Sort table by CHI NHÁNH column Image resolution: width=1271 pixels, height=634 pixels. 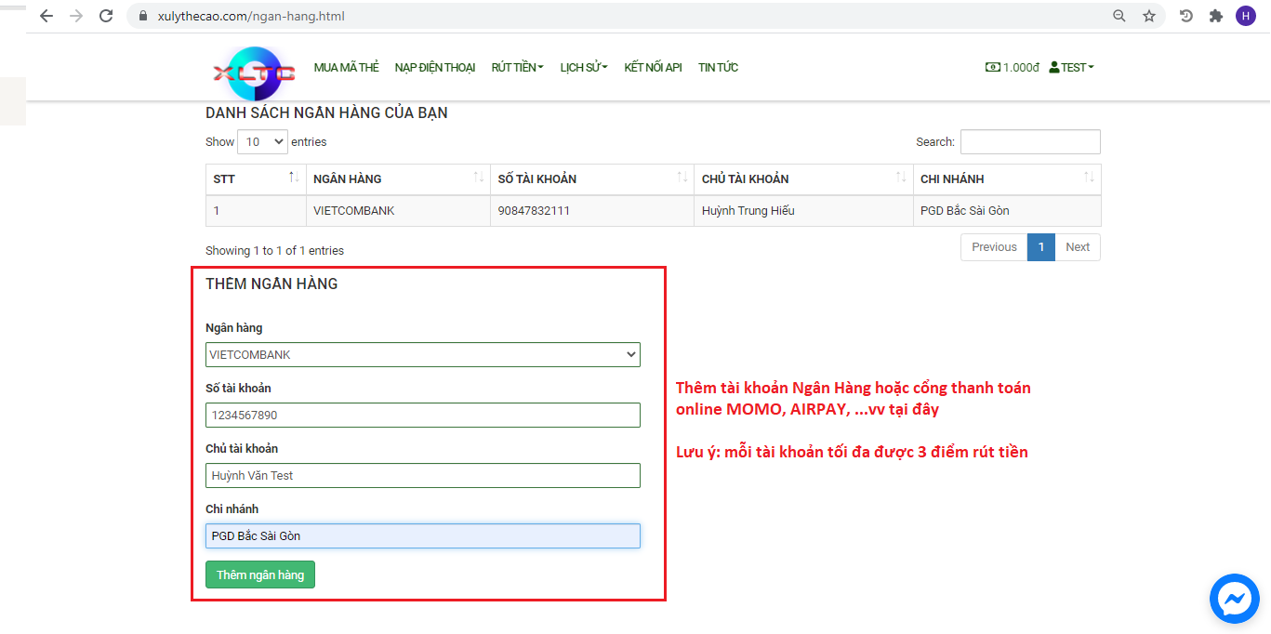(1007, 178)
